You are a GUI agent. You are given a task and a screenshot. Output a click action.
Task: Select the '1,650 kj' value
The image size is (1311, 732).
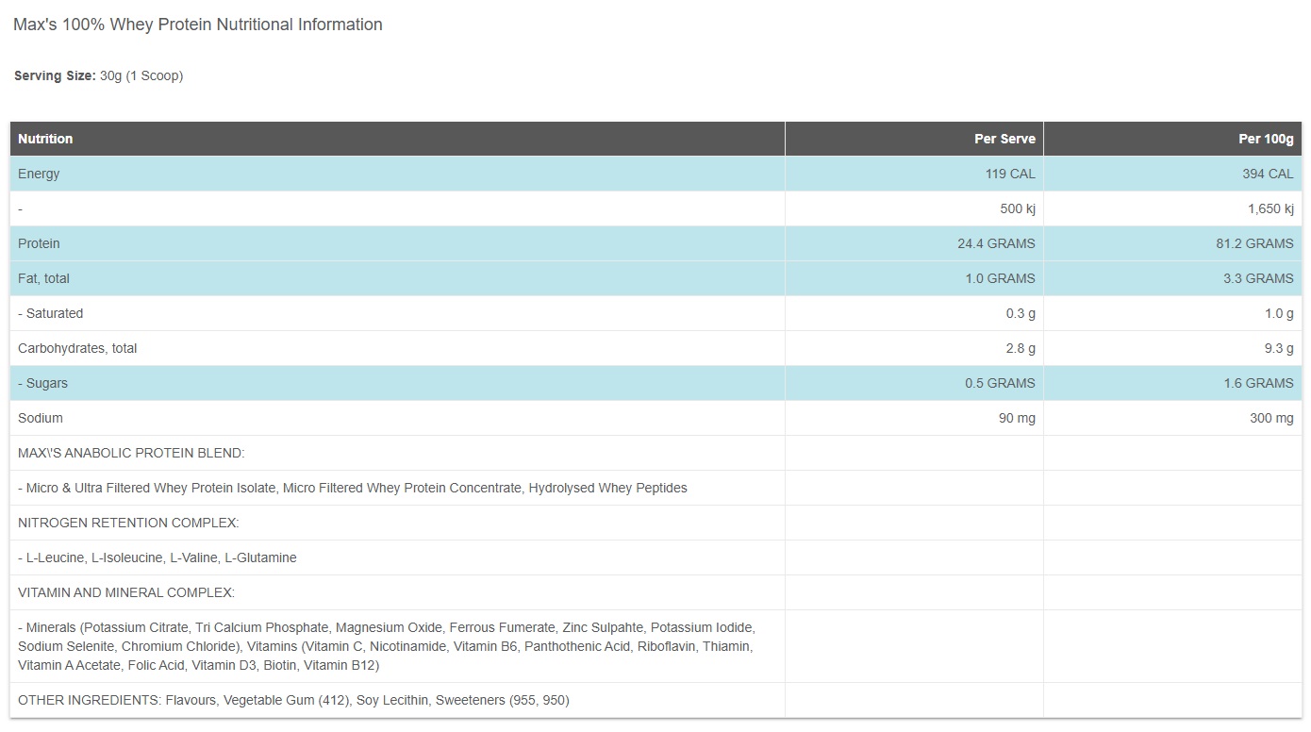[x=1270, y=208]
